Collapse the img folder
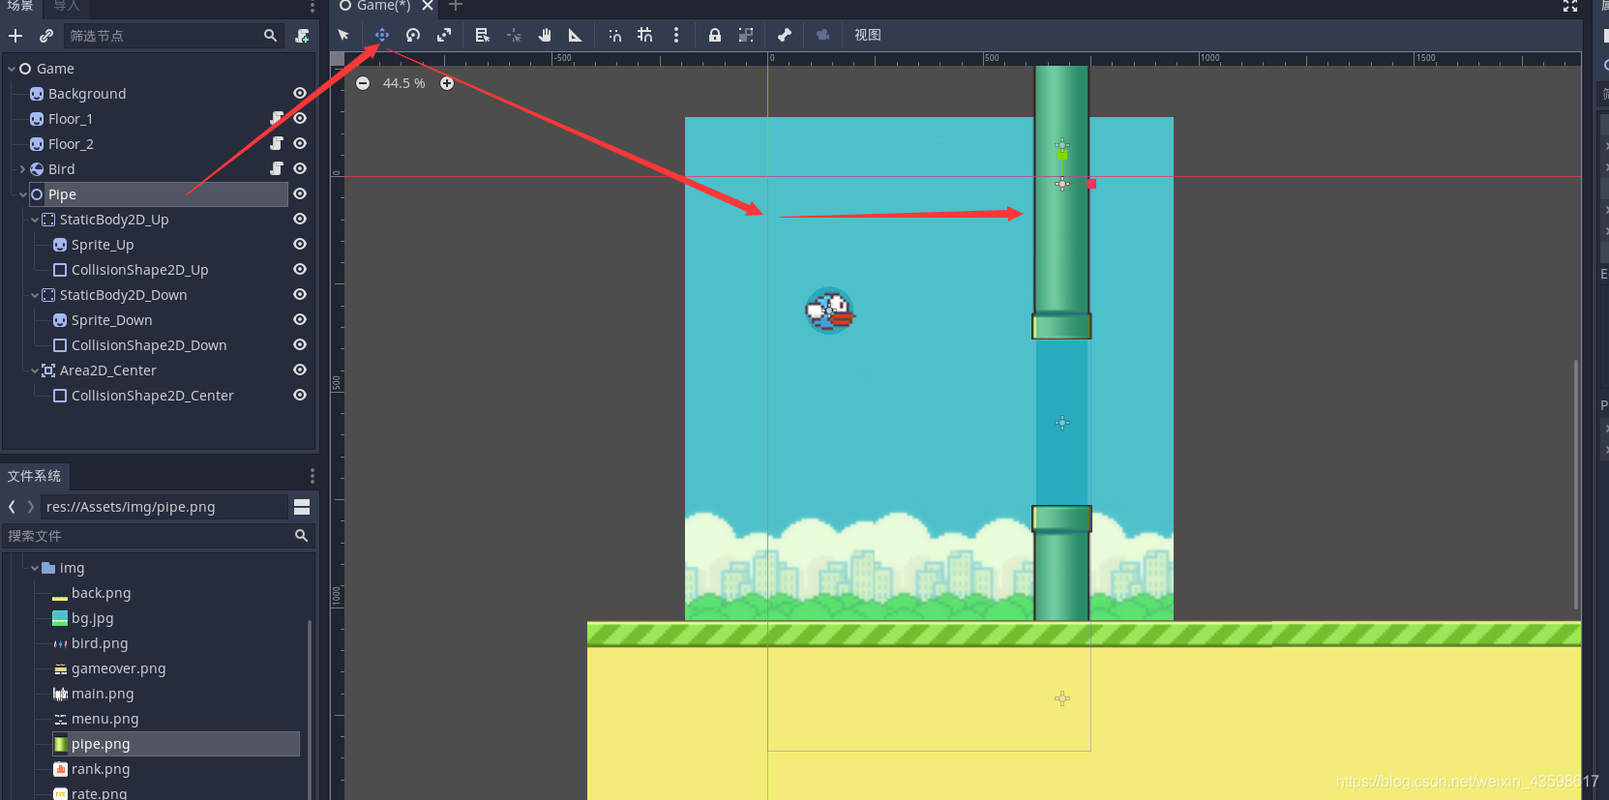Image resolution: width=1609 pixels, height=800 pixels. tap(35, 568)
